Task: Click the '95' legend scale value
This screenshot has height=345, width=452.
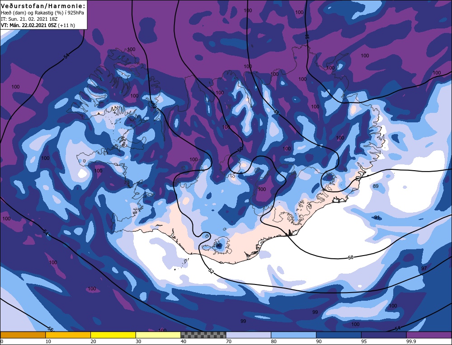Action: pyautogui.click(x=364, y=341)
